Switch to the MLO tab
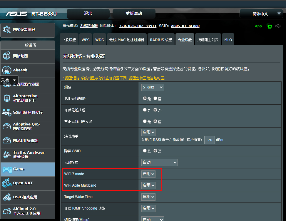286x221 pixels. click(x=228, y=40)
